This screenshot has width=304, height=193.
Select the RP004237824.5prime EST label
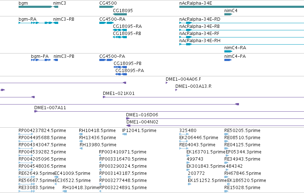(x=42, y=131)
